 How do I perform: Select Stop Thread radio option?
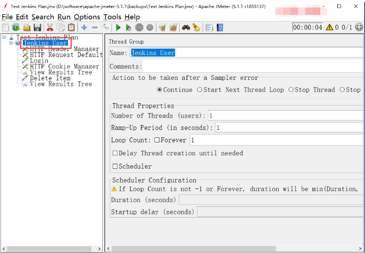312,90
